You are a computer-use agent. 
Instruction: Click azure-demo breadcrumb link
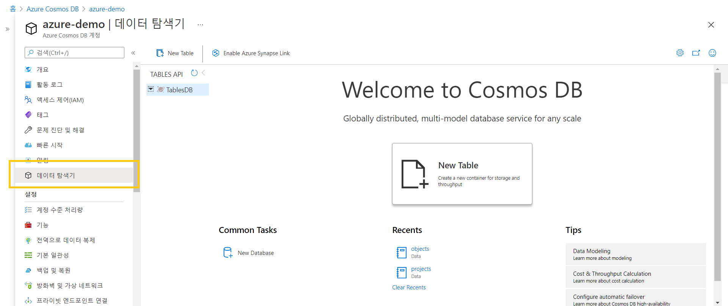pyautogui.click(x=107, y=9)
